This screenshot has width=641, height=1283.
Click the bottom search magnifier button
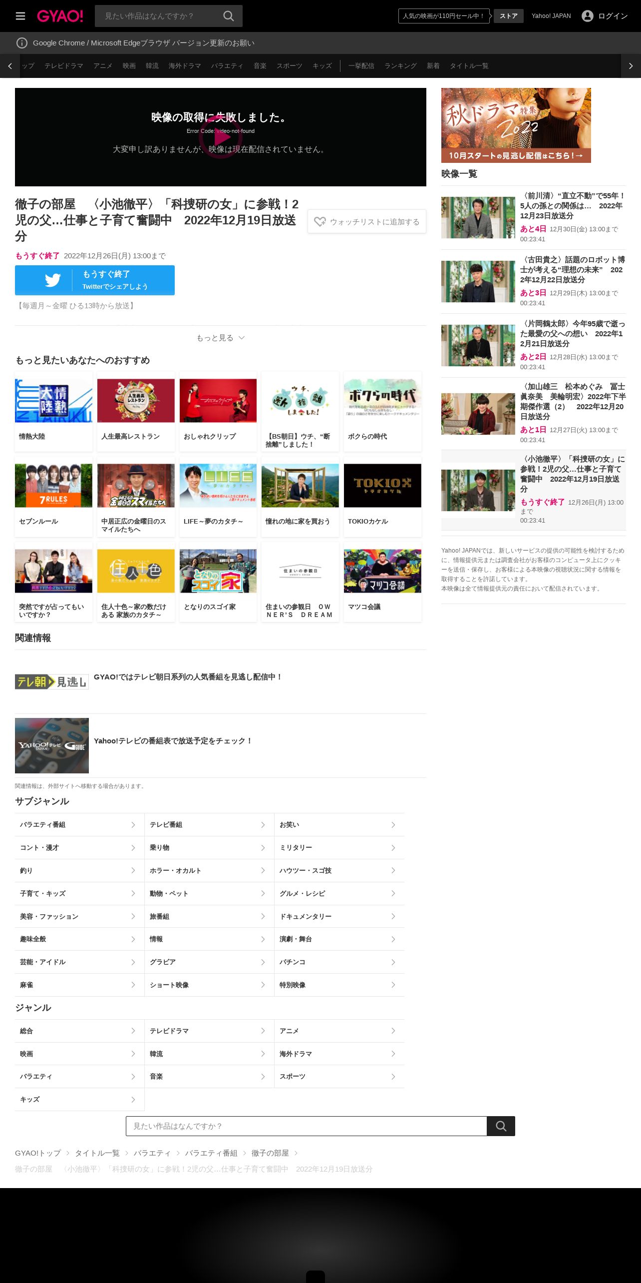click(501, 1126)
